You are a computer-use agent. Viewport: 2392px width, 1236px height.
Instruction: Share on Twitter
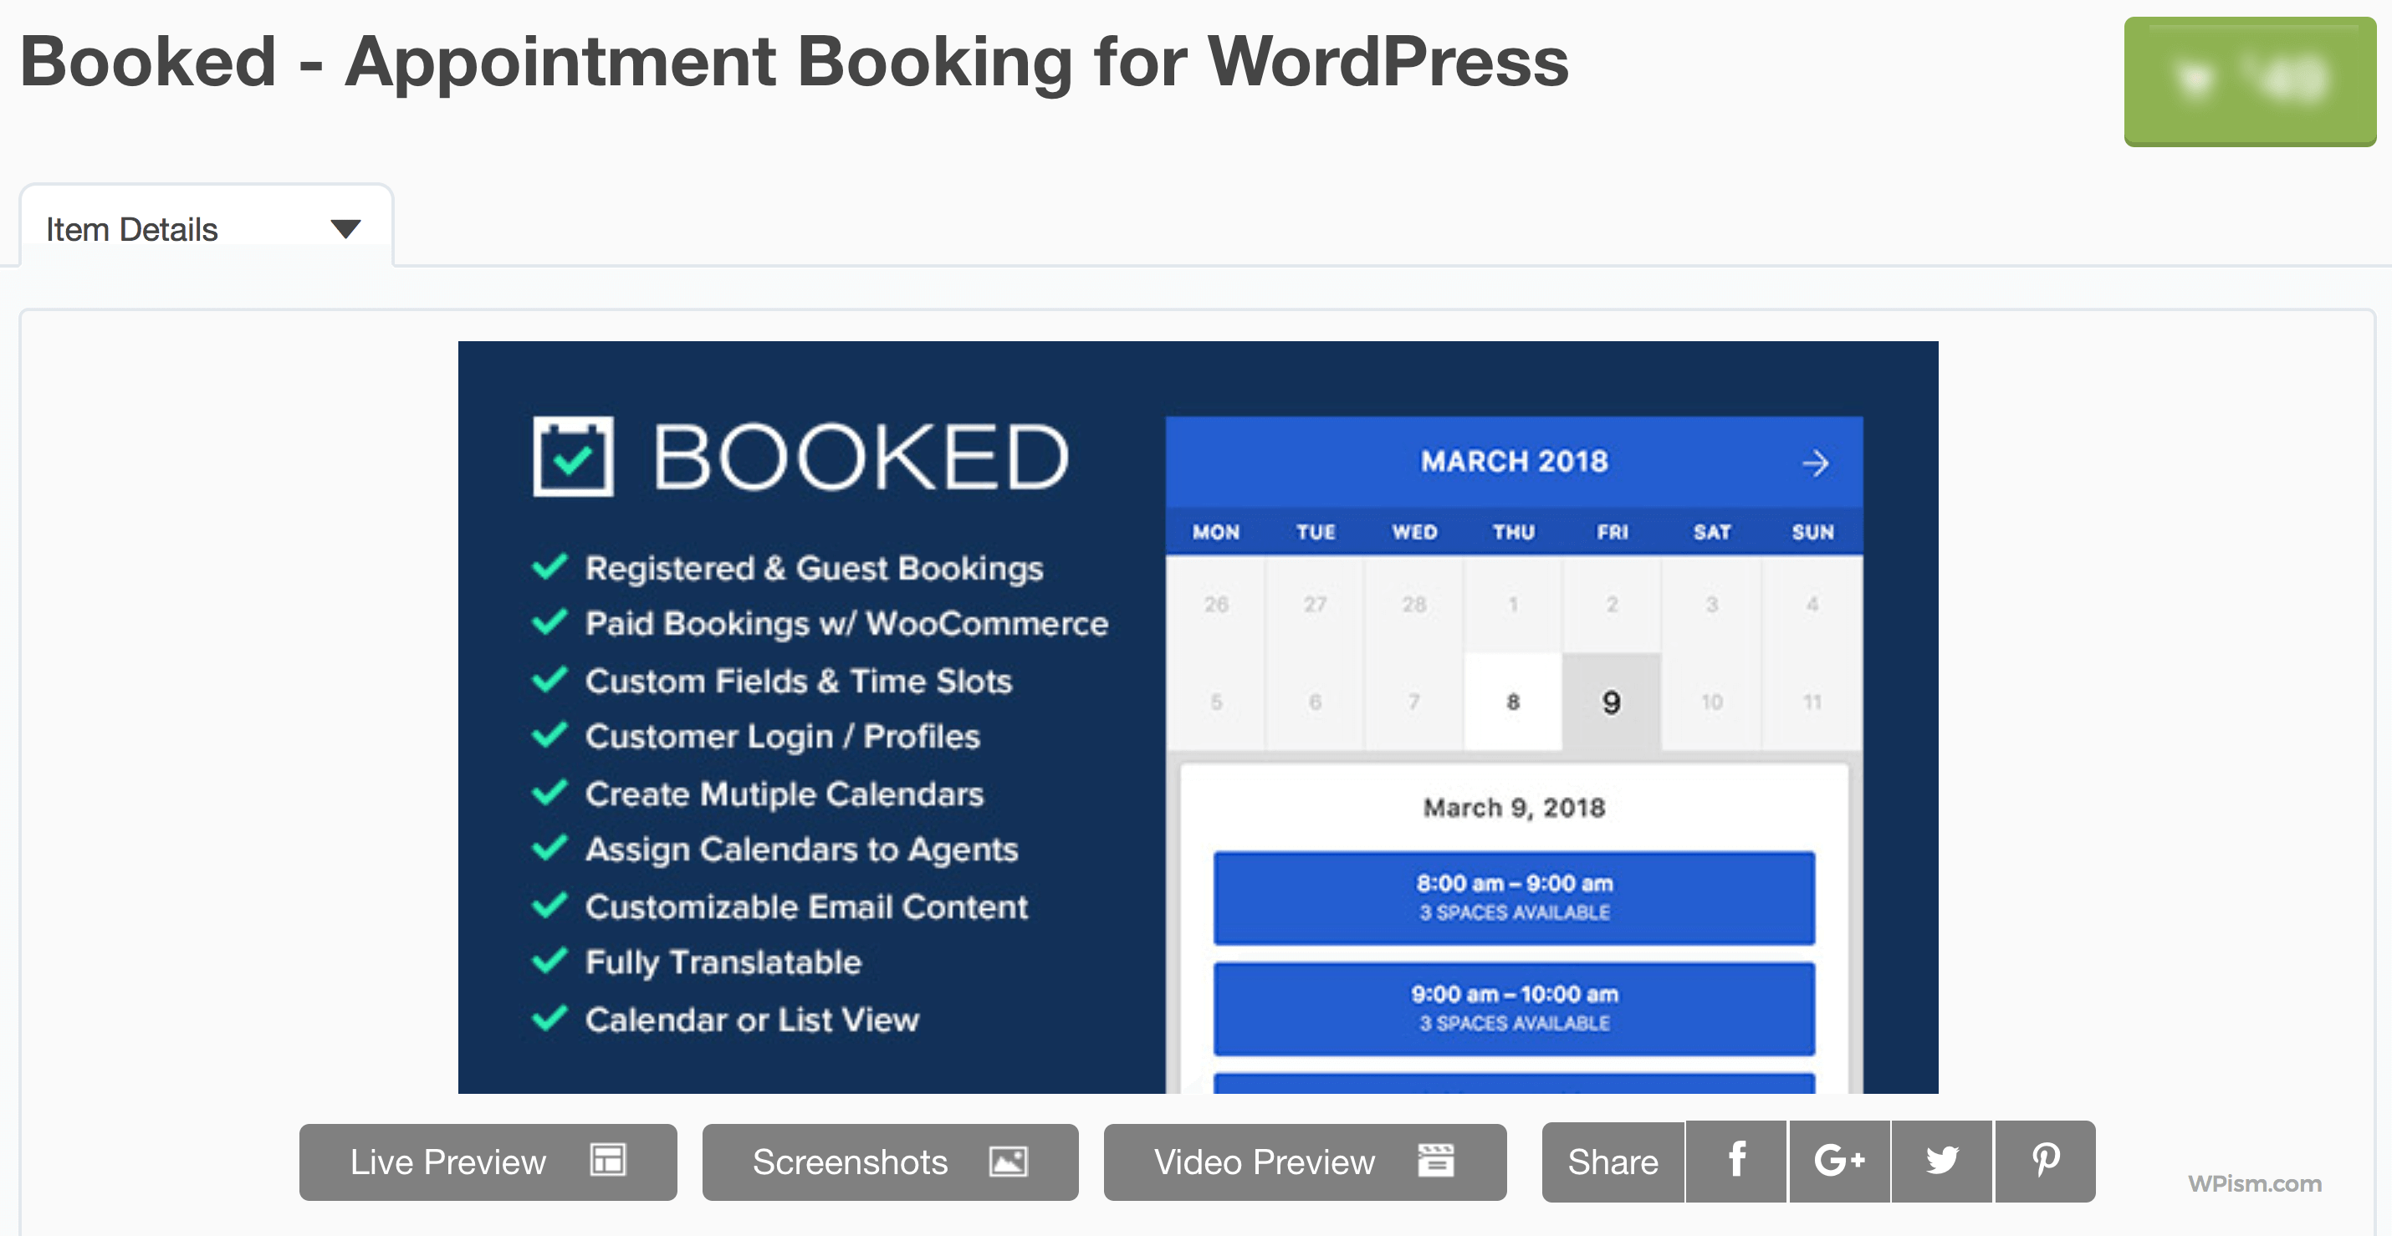click(1942, 1162)
